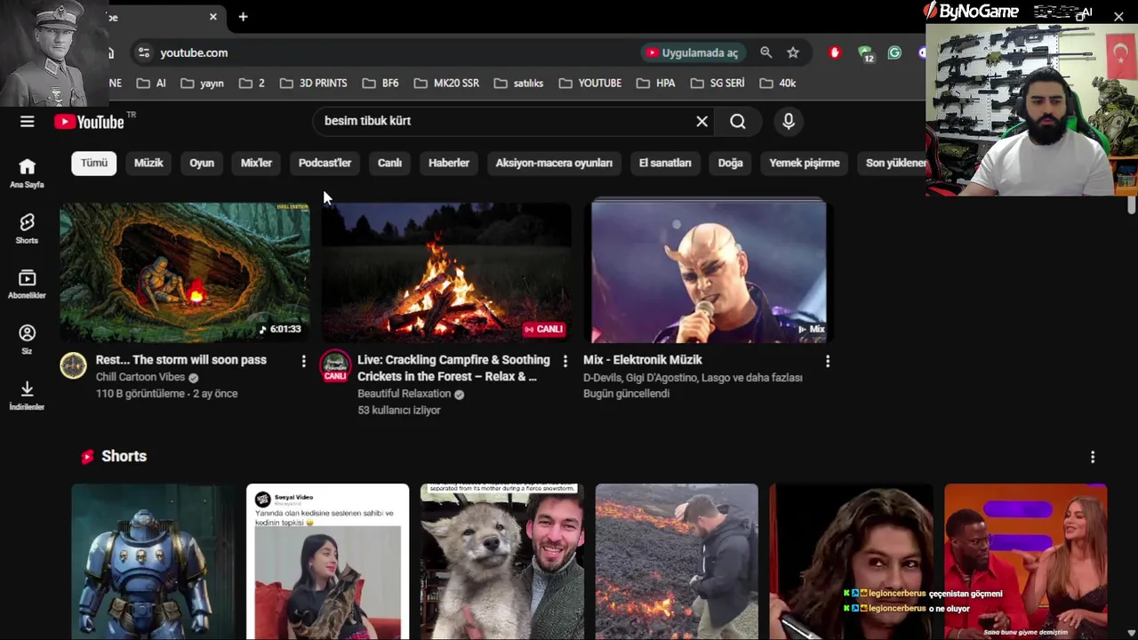Go to Ana Sayfa in sidebar
This screenshot has height=640, width=1138.
[x=27, y=173]
